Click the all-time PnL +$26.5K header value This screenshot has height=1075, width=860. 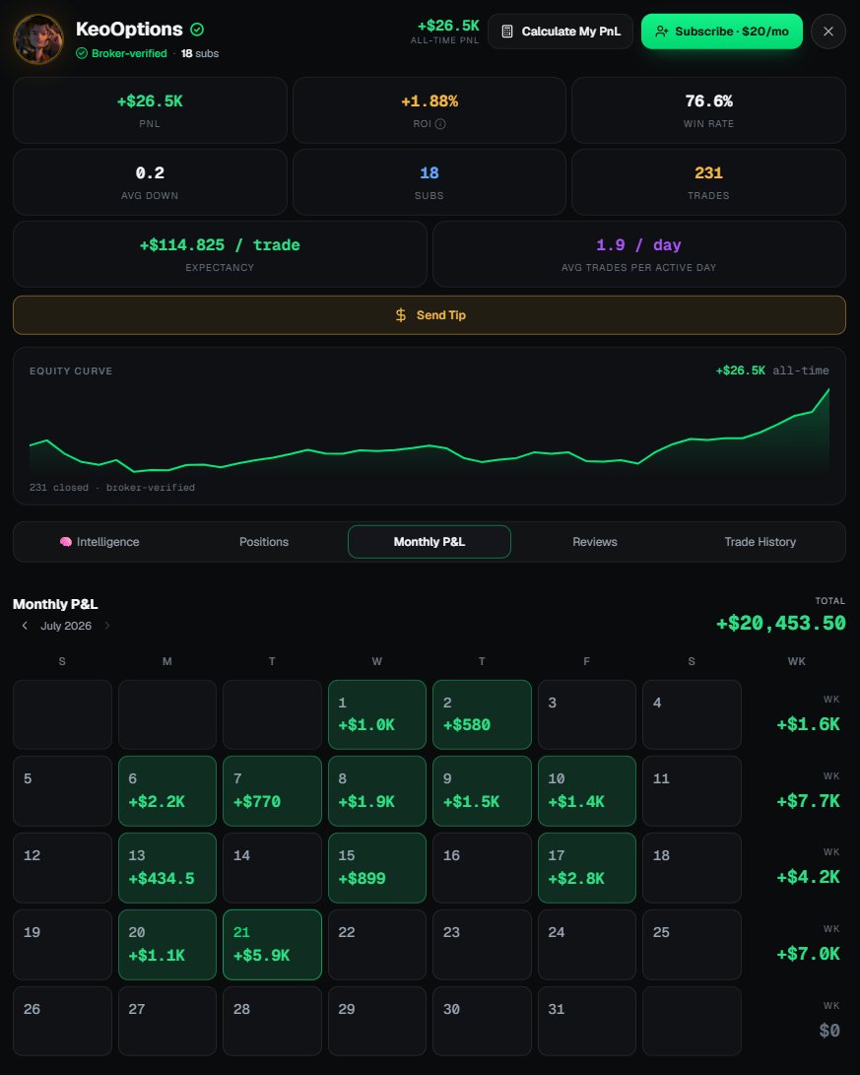click(448, 26)
